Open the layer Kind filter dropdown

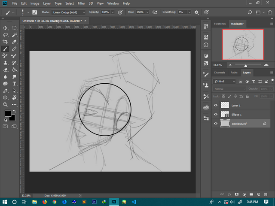pyautogui.click(x=224, y=82)
